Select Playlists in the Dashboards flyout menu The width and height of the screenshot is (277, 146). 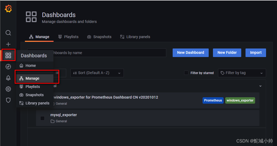pyautogui.click(x=35, y=87)
